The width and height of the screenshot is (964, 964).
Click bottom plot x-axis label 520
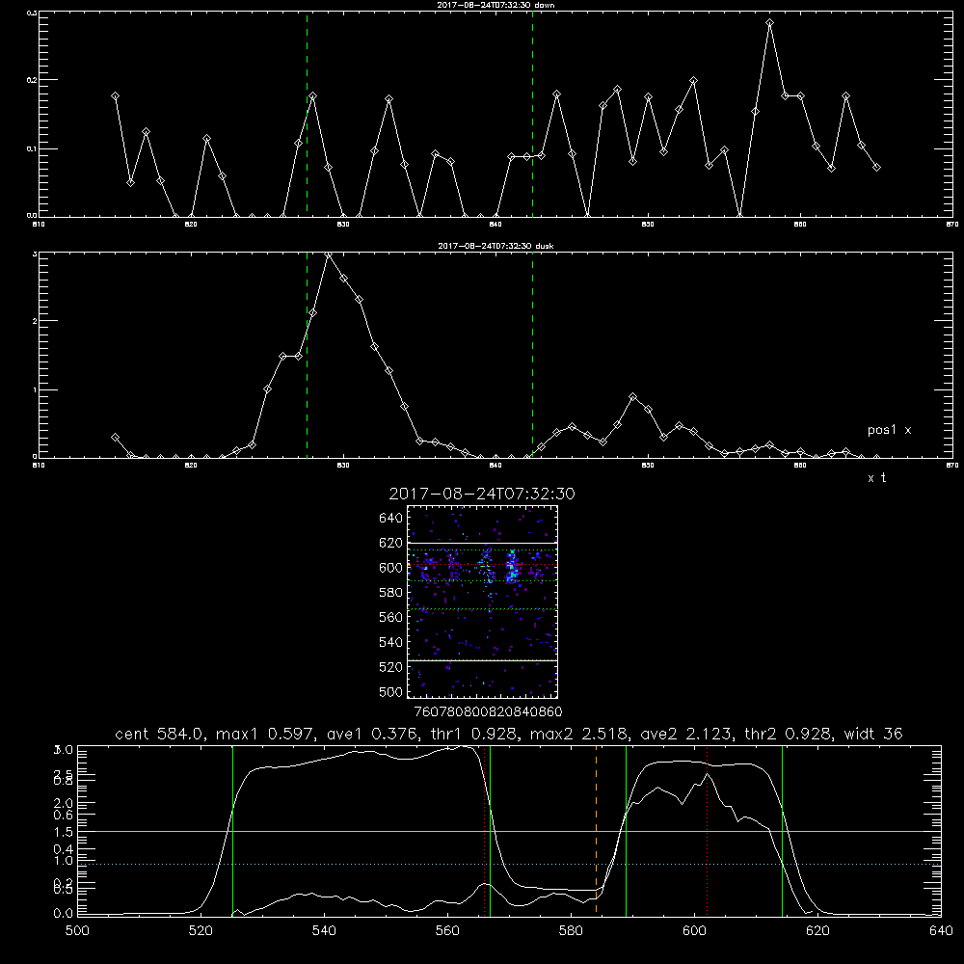[x=201, y=931]
